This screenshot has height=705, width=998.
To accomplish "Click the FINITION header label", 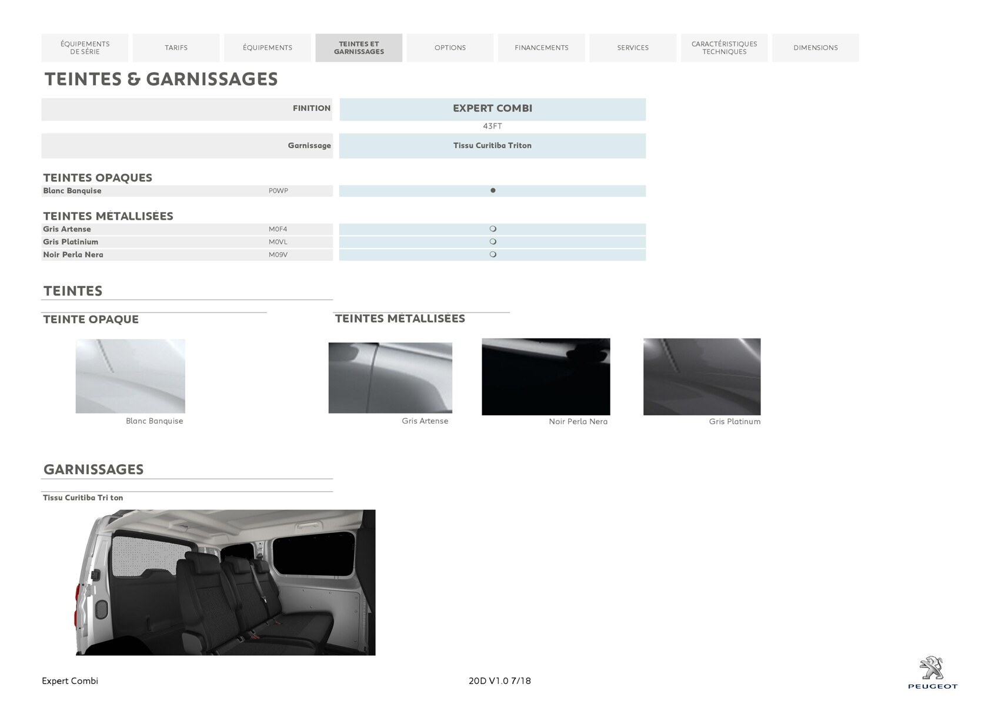I will click(x=312, y=108).
